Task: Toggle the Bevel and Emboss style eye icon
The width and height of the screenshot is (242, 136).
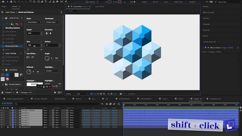Action: coord(21,46)
